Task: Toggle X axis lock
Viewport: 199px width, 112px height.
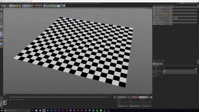Action: click(23, 6)
